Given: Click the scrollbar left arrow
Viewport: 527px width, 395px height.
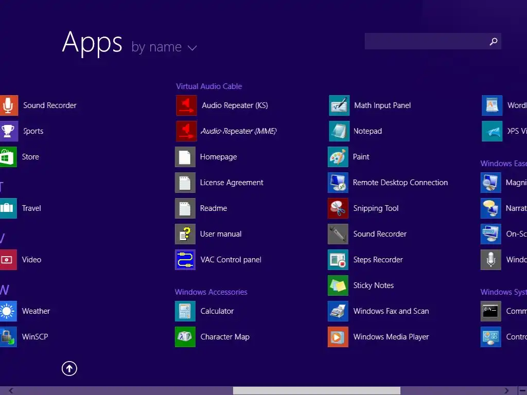Looking at the screenshot, I should [x=11, y=391].
